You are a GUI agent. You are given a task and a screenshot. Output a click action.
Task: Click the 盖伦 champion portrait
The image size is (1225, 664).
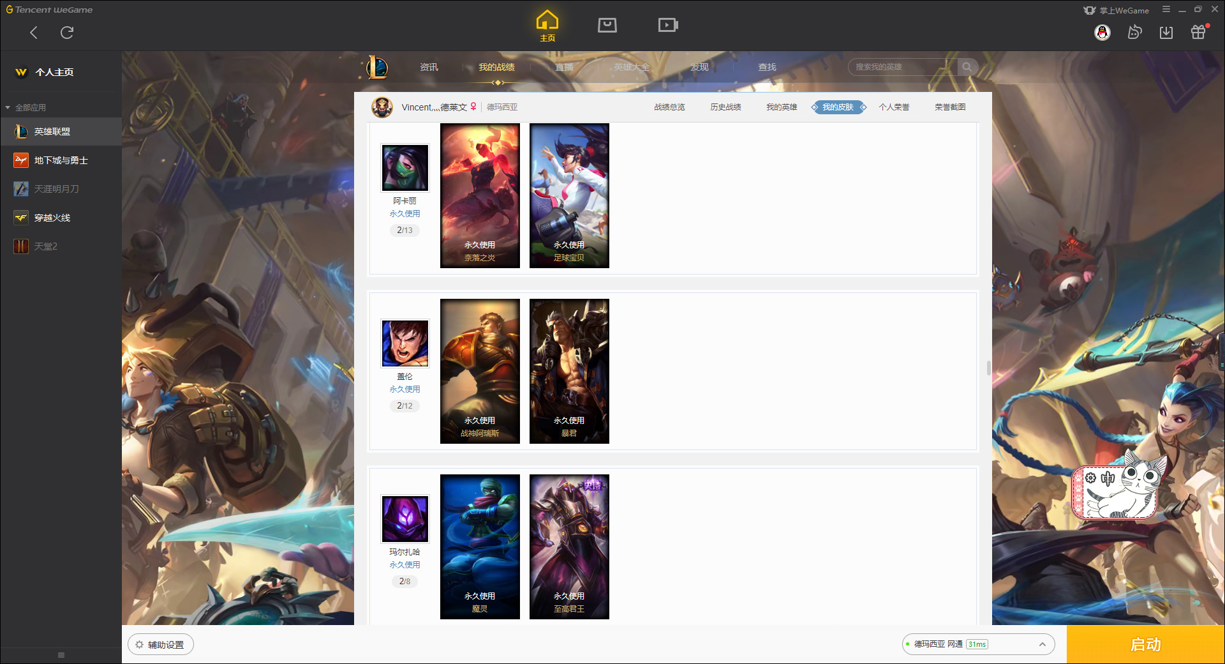coord(405,343)
